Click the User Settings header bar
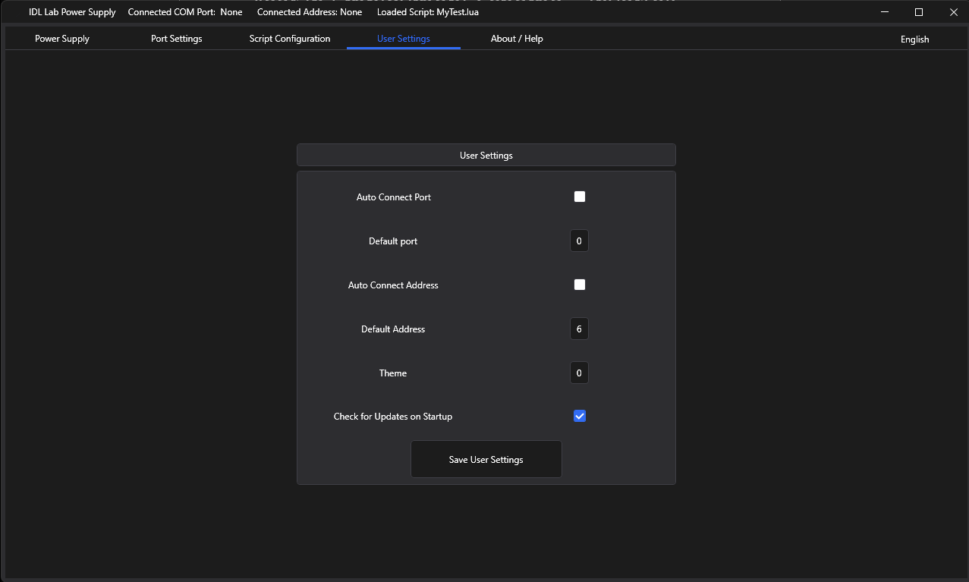969x582 pixels. 486,156
